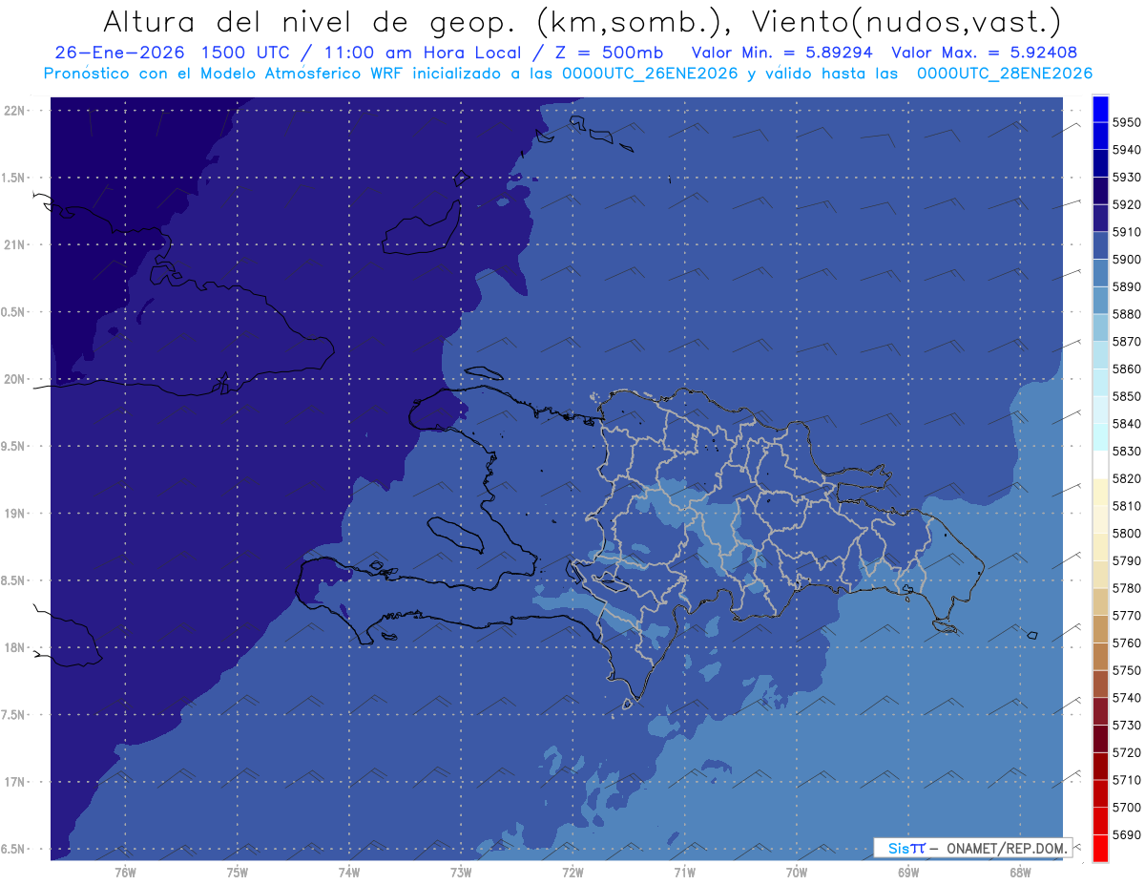The image size is (1145, 885).
Task: Click the '5950' colorbar value
Action: [x=1127, y=122]
